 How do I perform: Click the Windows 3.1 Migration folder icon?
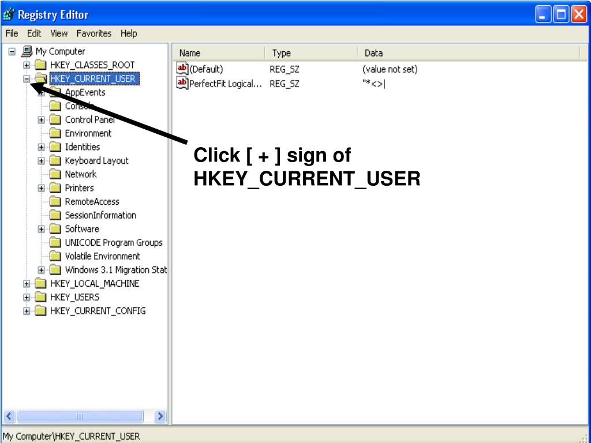pyautogui.click(x=55, y=270)
